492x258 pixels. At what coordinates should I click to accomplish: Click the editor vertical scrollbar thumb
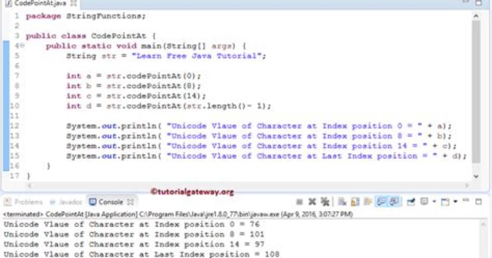tap(476, 92)
